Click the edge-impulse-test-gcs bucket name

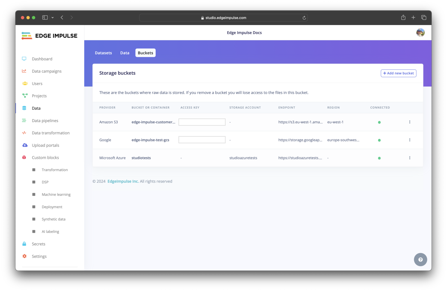click(x=150, y=140)
